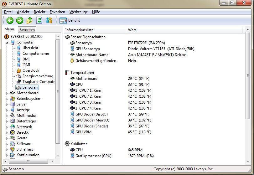Click the Energieverwaltung icon in tree
The height and width of the screenshot is (175, 254).
click(19, 76)
